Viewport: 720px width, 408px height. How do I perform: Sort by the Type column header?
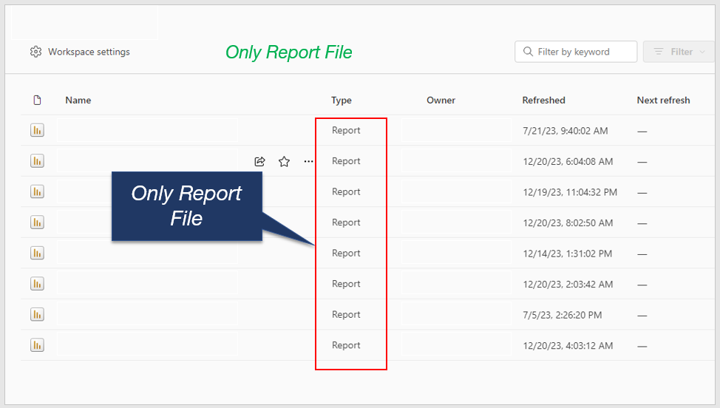point(342,100)
